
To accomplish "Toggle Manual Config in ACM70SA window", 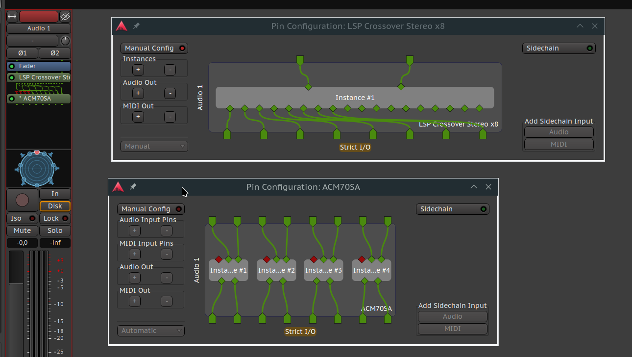I will pos(151,209).
